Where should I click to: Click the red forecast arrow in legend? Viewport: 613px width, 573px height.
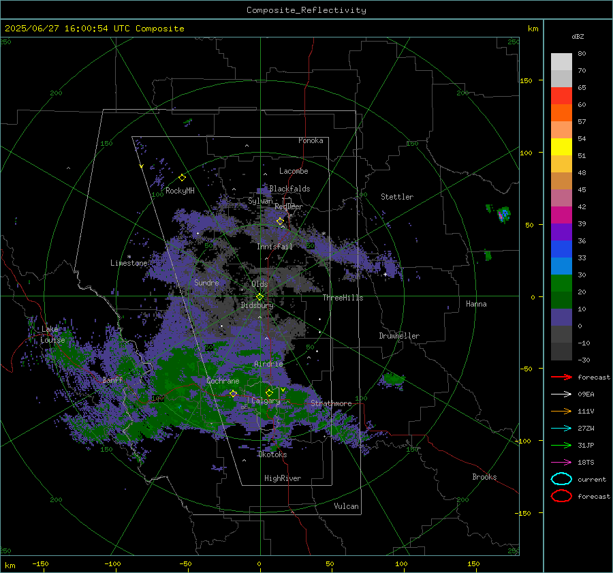(x=561, y=377)
